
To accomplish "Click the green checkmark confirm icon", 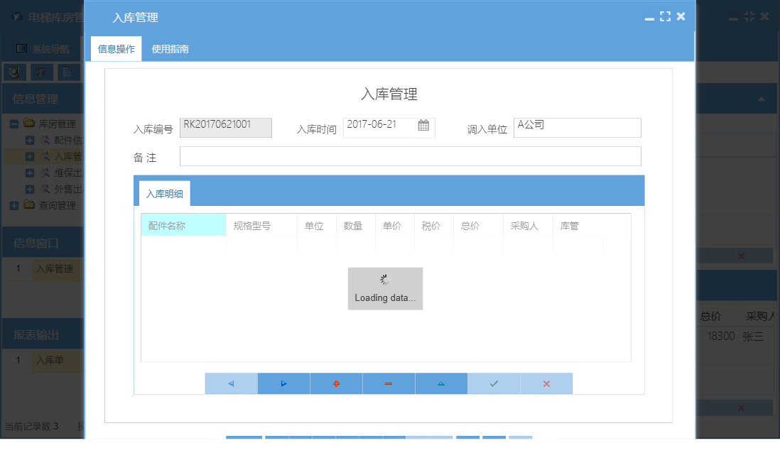I will tap(494, 383).
